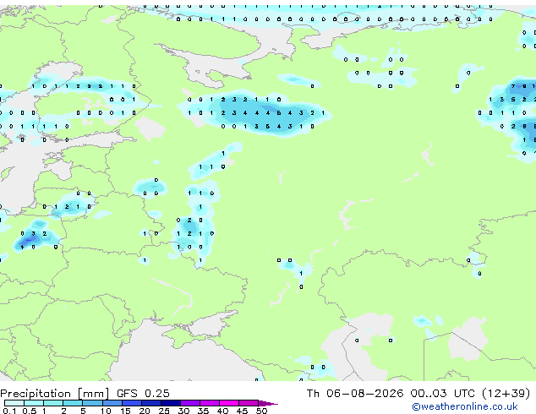
Task: Click the legend swatch between 20 and 25
Action: point(150,403)
